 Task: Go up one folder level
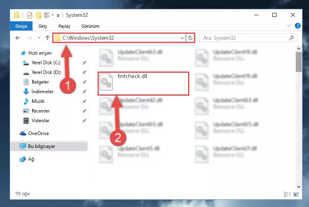(x=47, y=38)
